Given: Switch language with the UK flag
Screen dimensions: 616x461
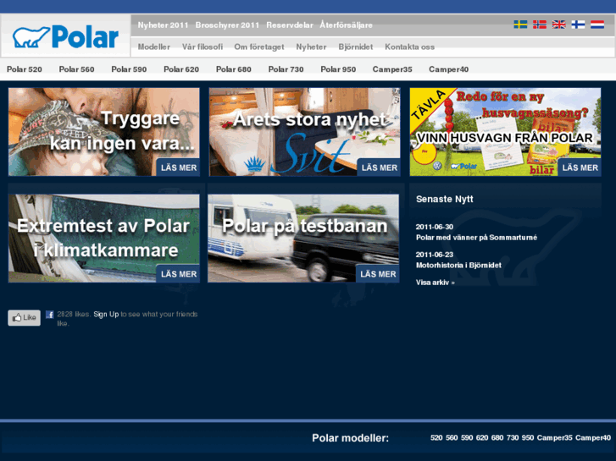Looking at the screenshot, I should pyautogui.click(x=558, y=25).
